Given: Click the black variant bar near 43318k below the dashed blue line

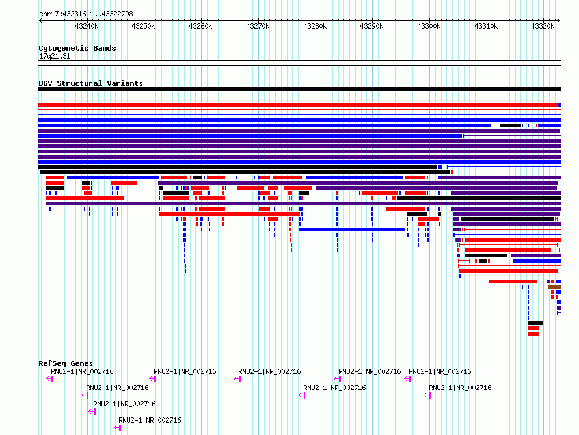Looking at the screenshot, I should pos(535,323).
